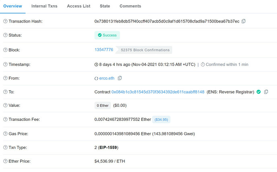Click the Nov-04-2021 03:12:15 AM timestamp text
The image size is (277, 172).
click(x=163, y=64)
